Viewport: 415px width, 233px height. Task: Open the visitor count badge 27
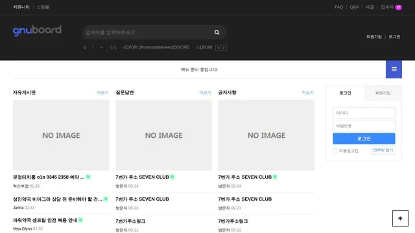point(399,7)
